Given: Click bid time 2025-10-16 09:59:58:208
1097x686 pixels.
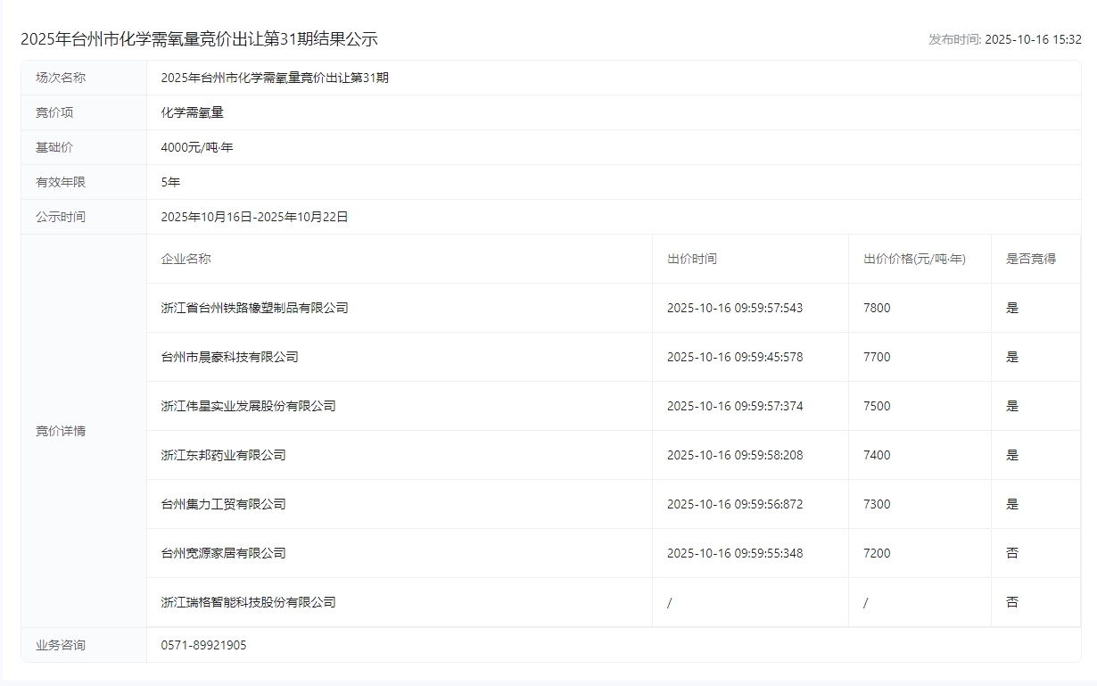Looking at the screenshot, I should (x=734, y=455).
